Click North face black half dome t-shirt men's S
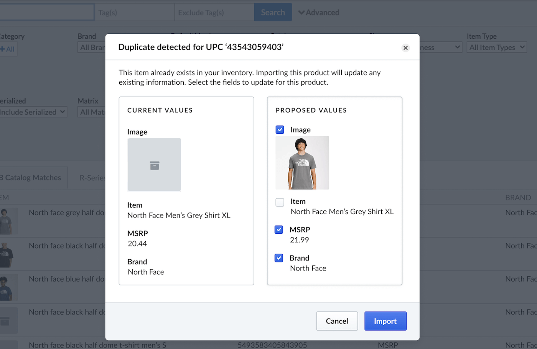 [97, 345]
